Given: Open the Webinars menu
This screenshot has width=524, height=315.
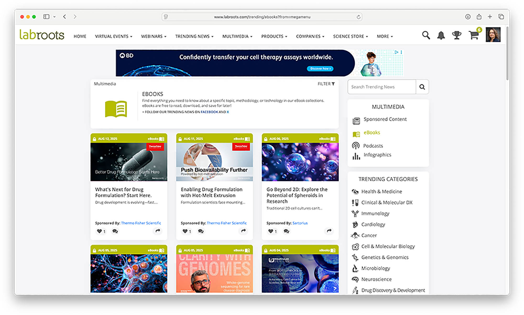Looking at the screenshot, I should pyautogui.click(x=154, y=36).
